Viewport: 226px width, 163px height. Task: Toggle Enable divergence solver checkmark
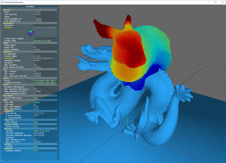pos(34,94)
